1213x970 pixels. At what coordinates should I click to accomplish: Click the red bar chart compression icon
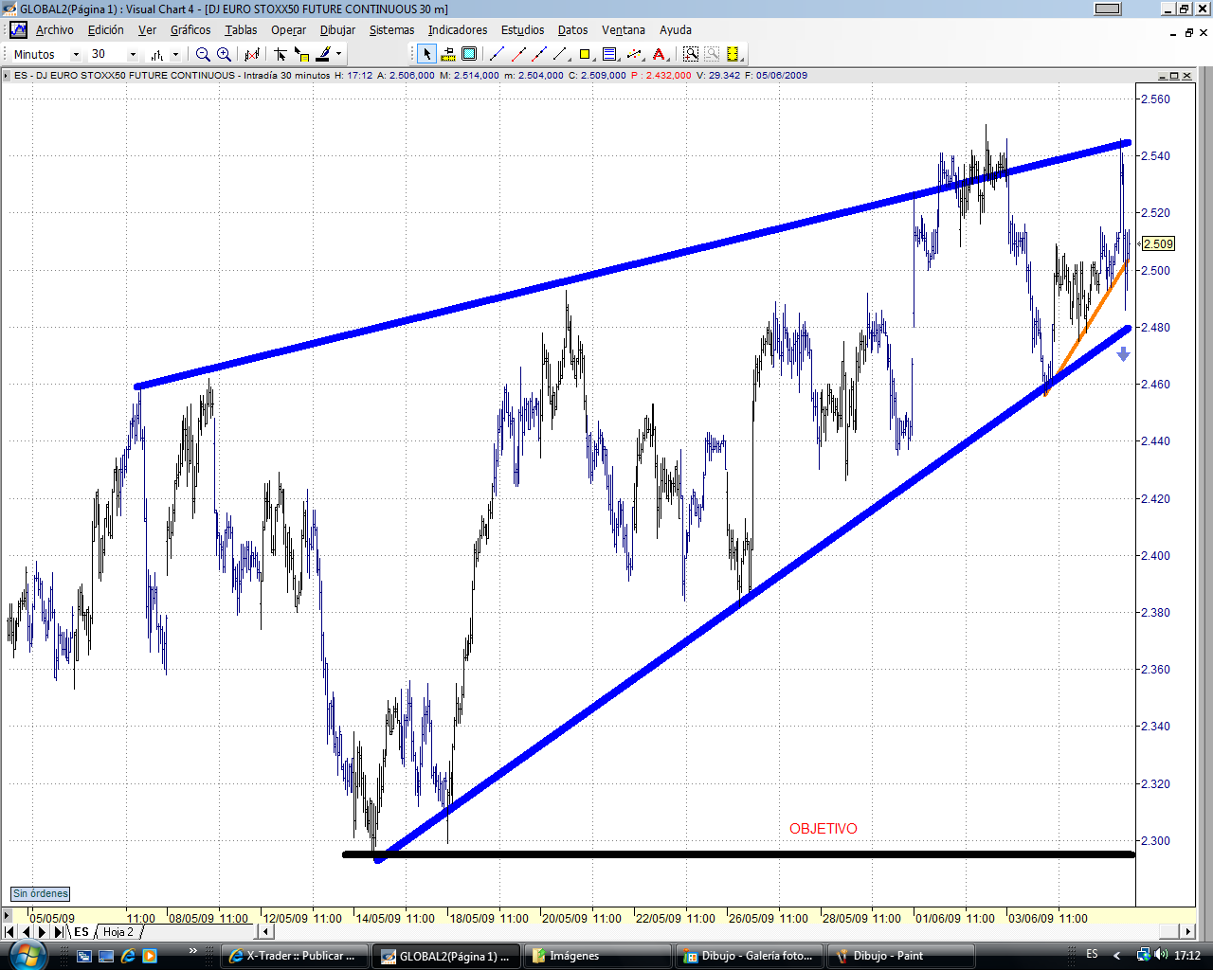pyautogui.click(x=252, y=55)
